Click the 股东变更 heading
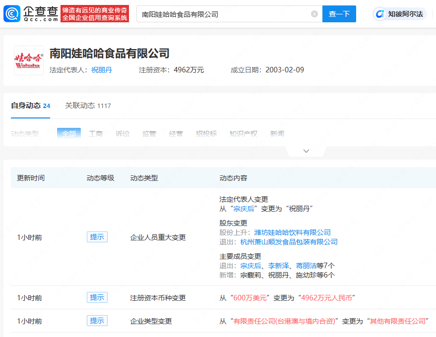Screen dimensions: 436x337 pyautogui.click(x=233, y=223)
